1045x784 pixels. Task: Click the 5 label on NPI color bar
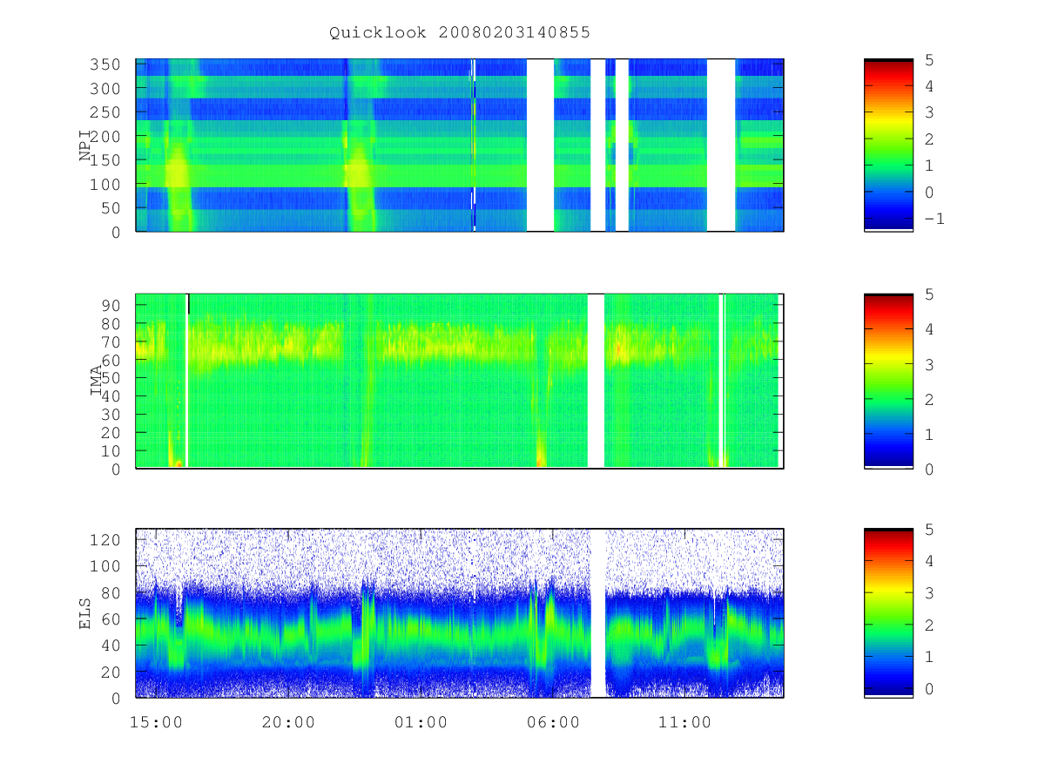(x=929, y=59)
